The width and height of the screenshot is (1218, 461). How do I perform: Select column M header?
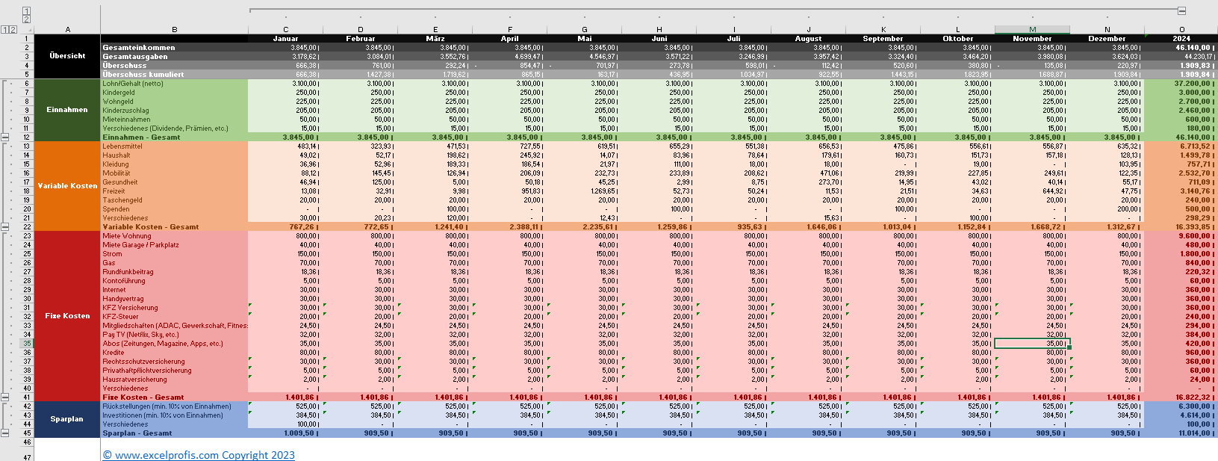click(x=1032, y=30)
